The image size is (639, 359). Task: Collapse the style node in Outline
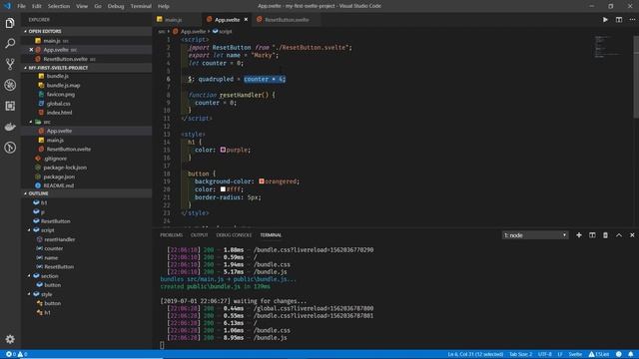(x=29, y=294)
